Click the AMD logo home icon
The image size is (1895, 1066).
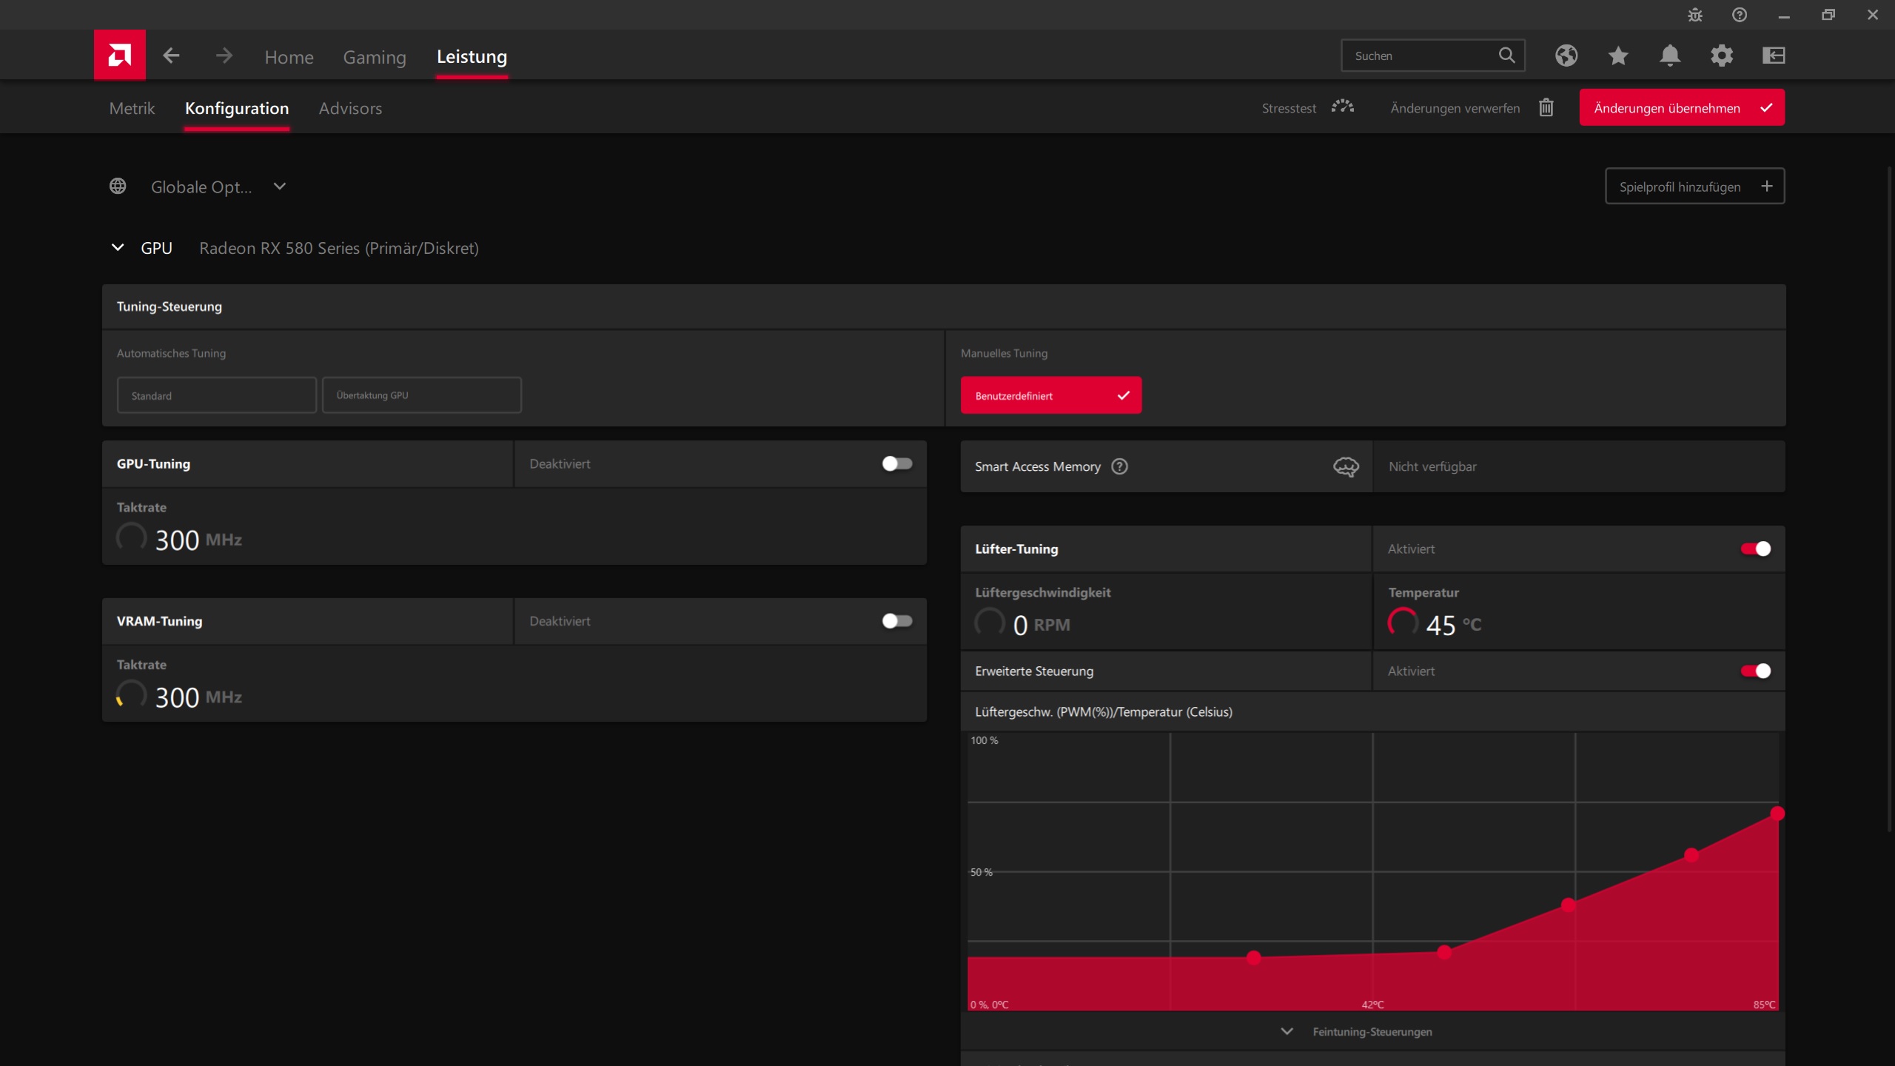(119, 55)
